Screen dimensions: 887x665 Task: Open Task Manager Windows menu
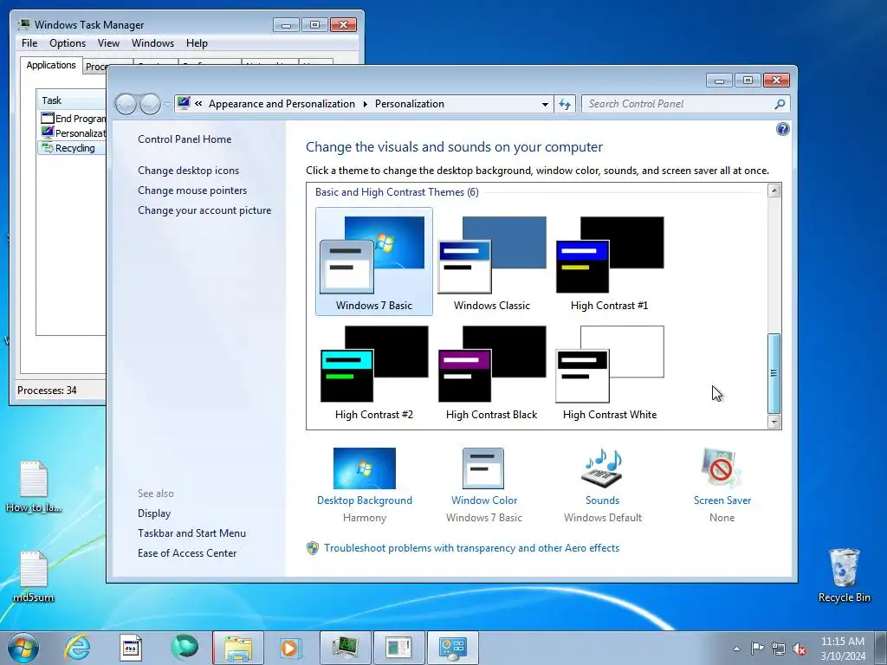152,43
